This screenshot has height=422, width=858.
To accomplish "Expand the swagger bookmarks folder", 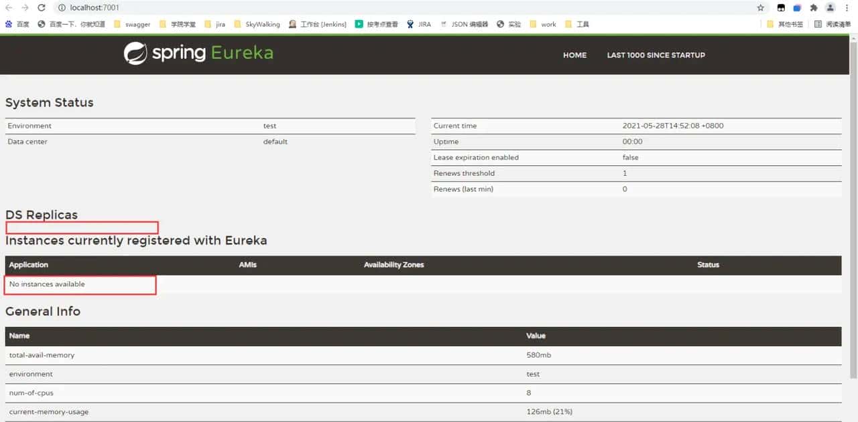I will click(x=131, y=24).
